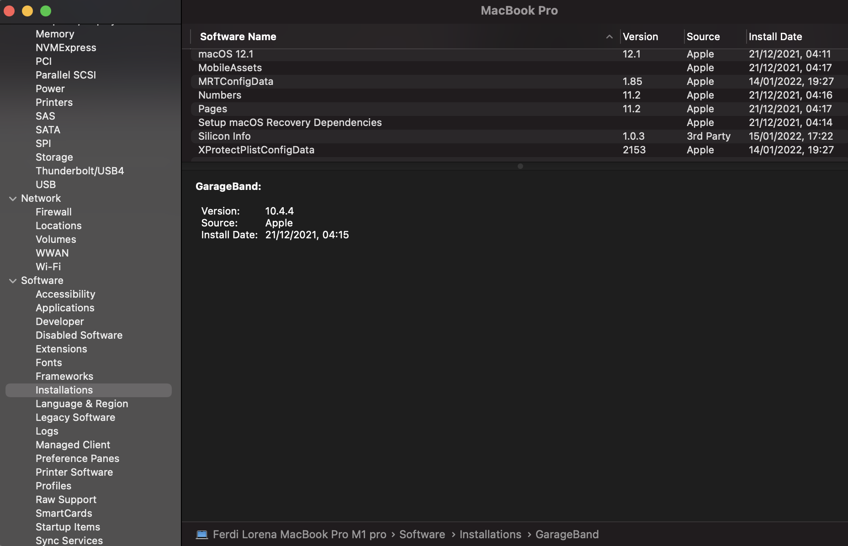Select Disabled Software in sidebar
Image resolution: width=848 pixels, height=546 pixels.
pos(79,336)
